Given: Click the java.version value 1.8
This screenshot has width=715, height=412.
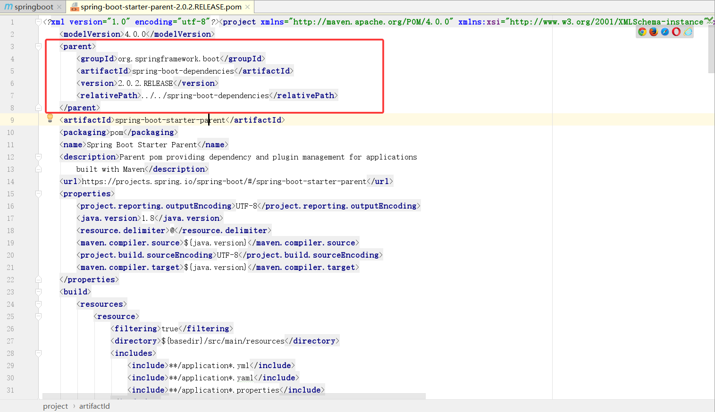Looking at the screenshot, I should 148,218.
